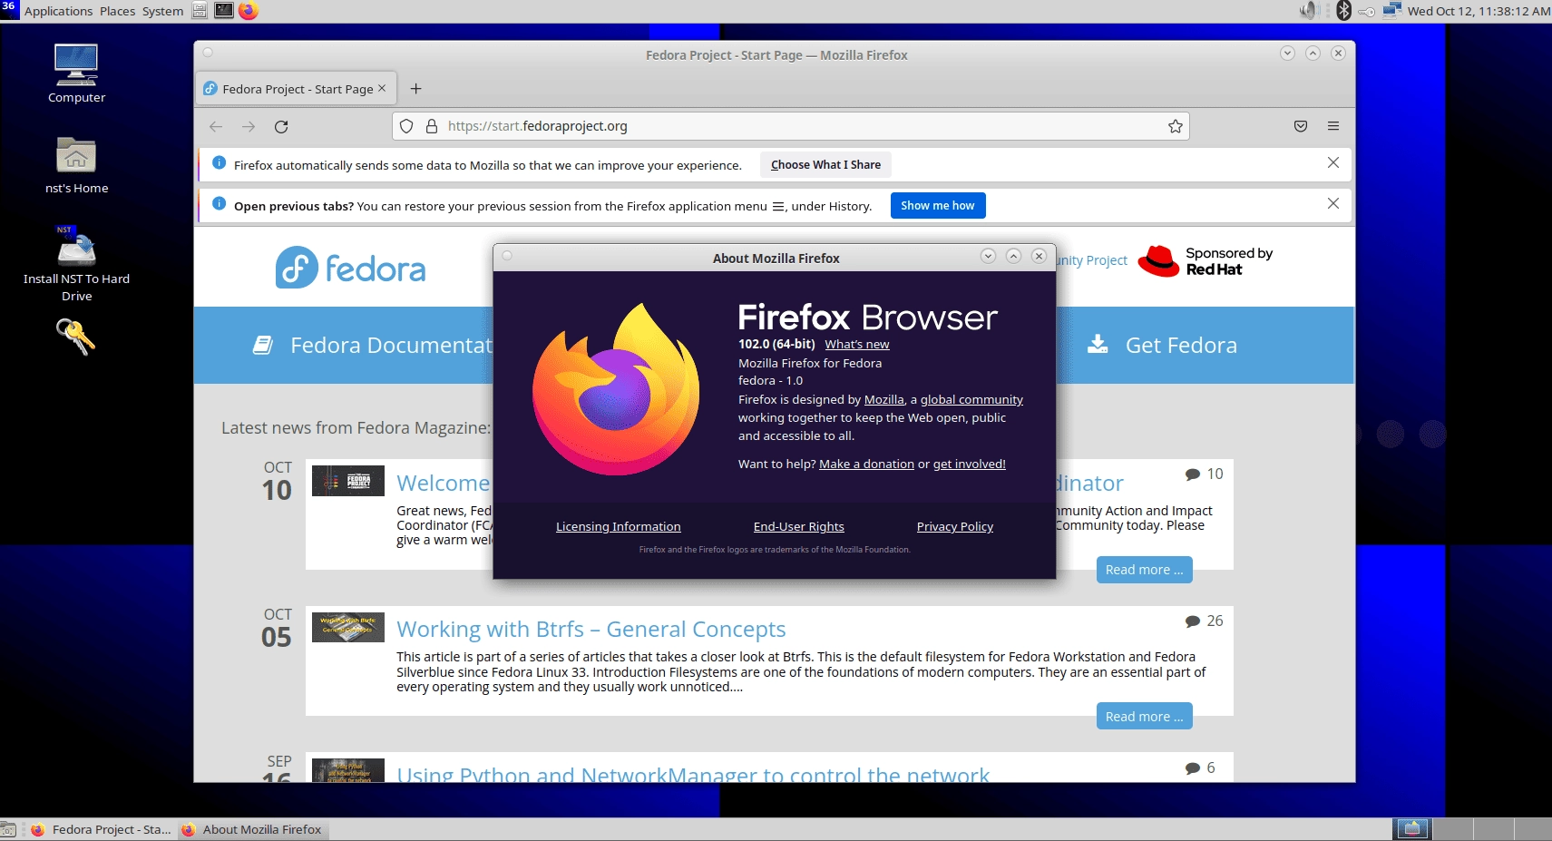1552x841 pixels.
Task: Close the About Mozilla Firefox dialog
Action: point(1040,257)
